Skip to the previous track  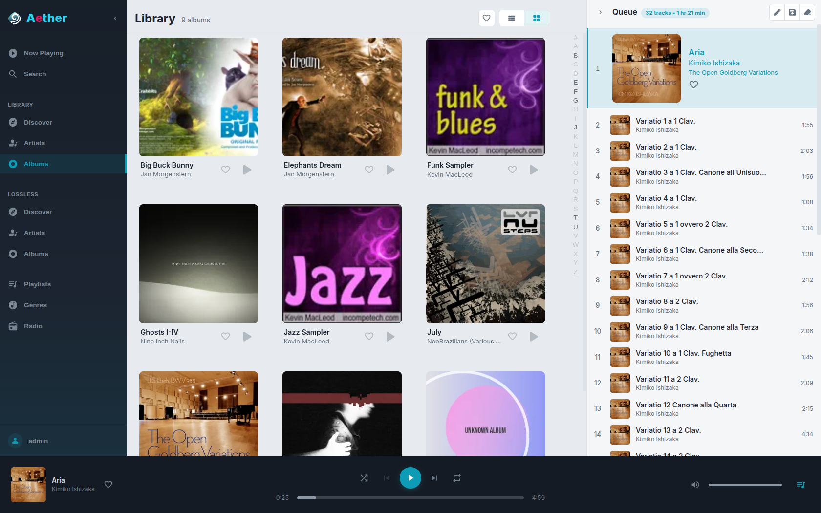tap(387, 478)
